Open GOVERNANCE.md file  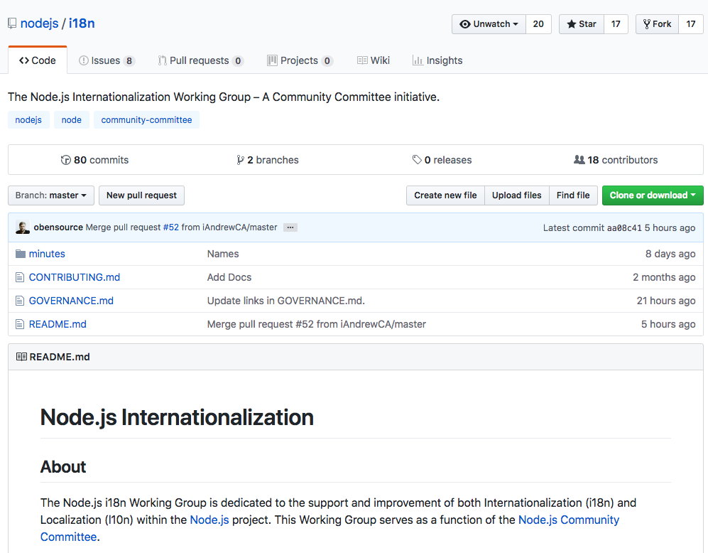[x=71, y=301]
